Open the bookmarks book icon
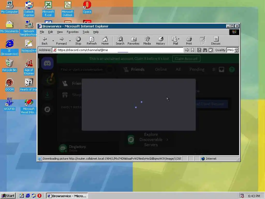This screenshot has height=199, width=265. (x=199, y=50)
